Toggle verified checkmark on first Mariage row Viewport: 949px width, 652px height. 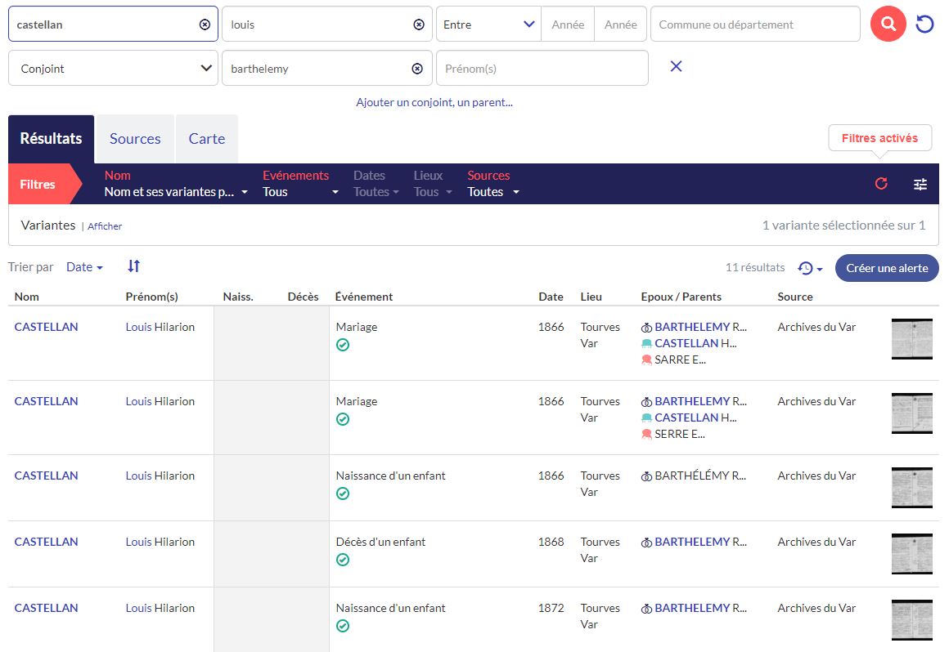coord(343,345)
